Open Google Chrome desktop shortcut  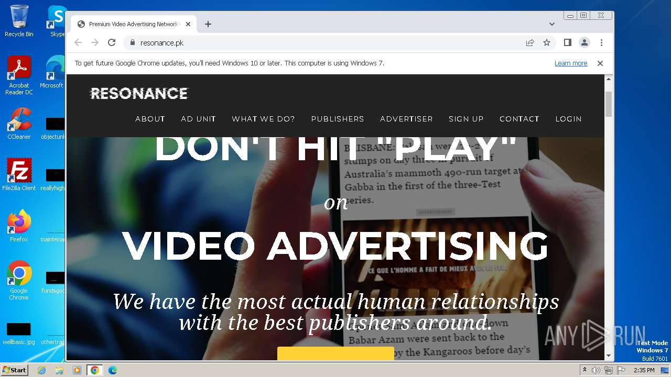(19, 281)
